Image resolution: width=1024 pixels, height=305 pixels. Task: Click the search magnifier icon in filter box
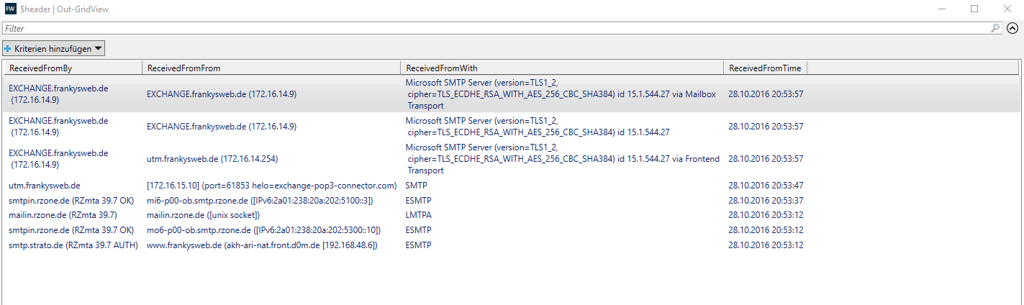click(995, 28)
